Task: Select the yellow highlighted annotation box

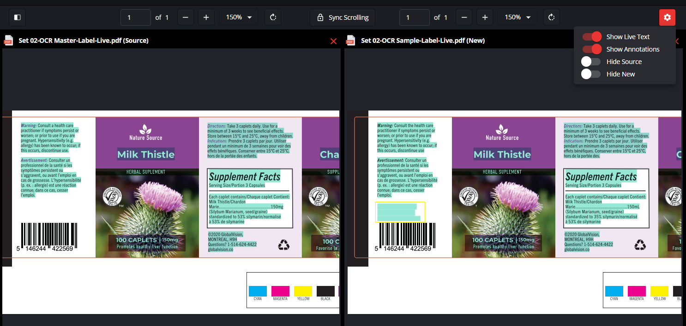Action: tap(400, 212)
